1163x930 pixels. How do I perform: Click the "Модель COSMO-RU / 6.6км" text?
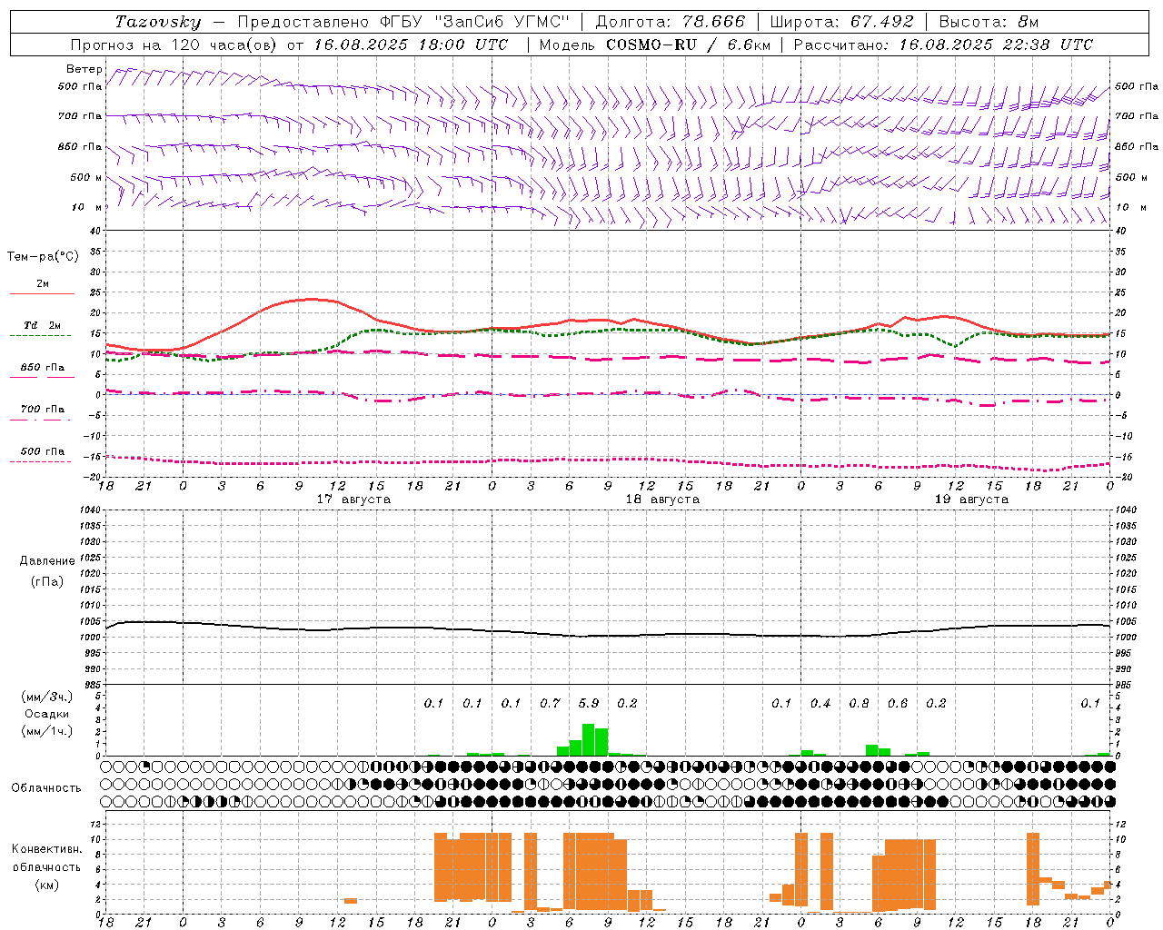point(654,45)
